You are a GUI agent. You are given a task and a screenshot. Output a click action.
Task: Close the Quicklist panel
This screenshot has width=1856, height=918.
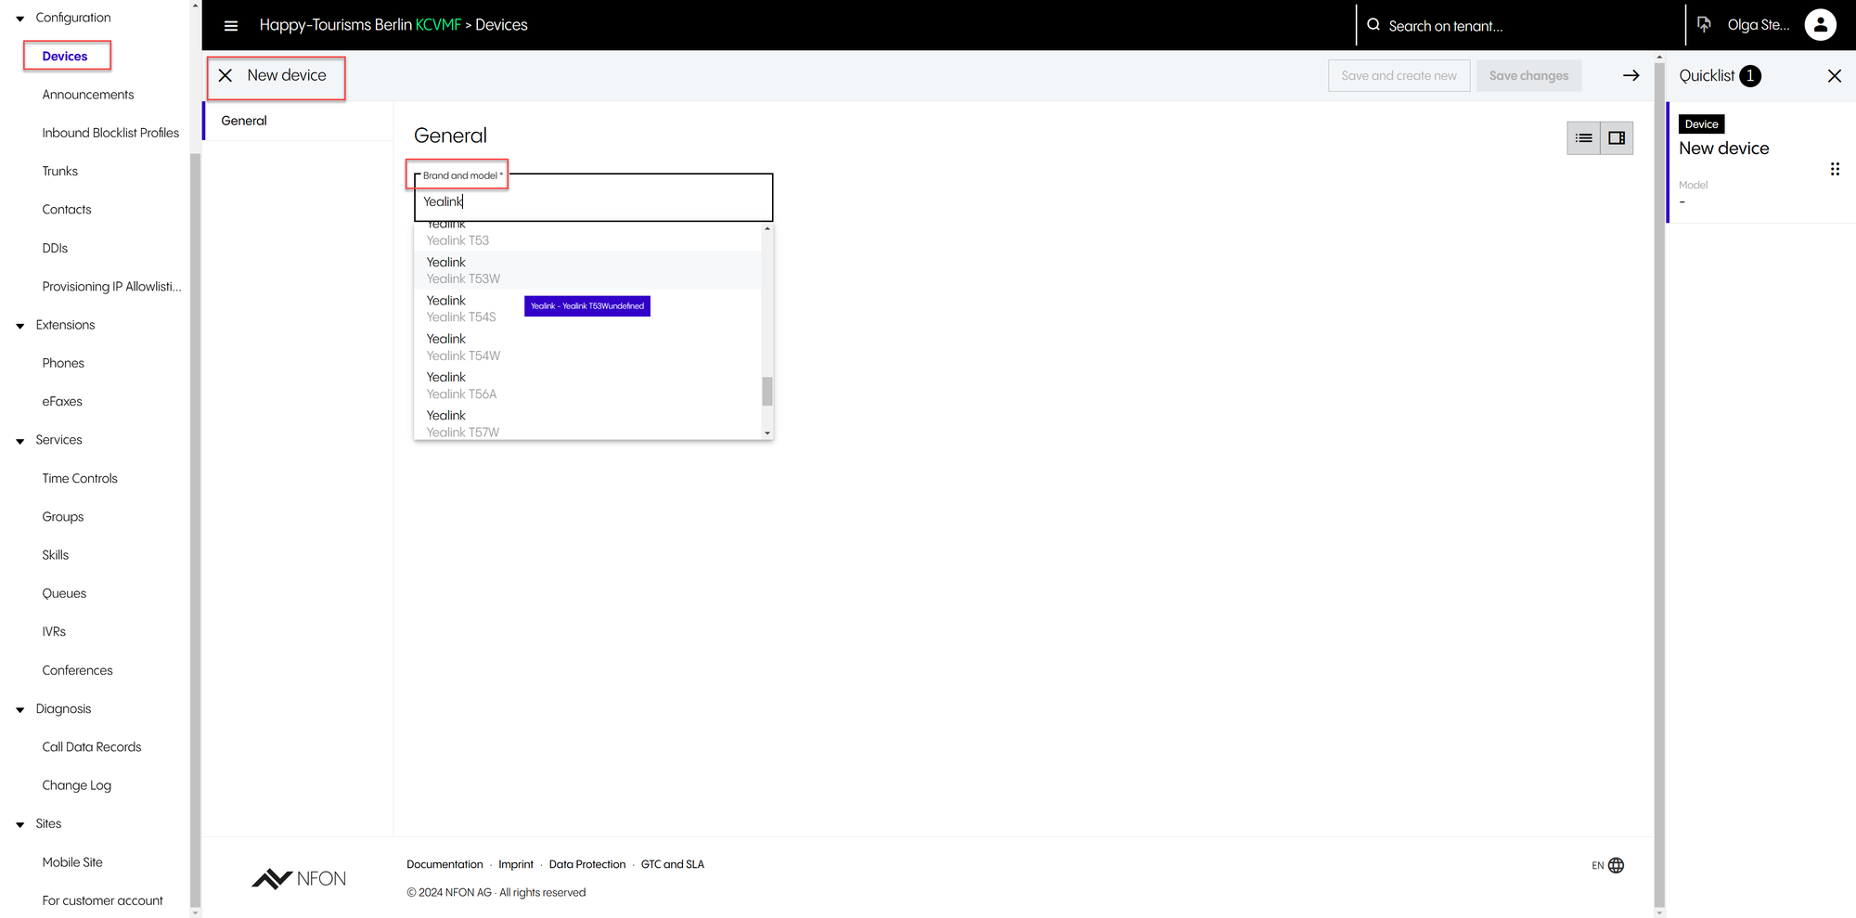click(x=1834, y=76)
